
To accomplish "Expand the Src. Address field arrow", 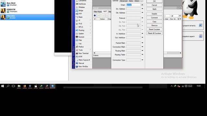I will (142, 9).
